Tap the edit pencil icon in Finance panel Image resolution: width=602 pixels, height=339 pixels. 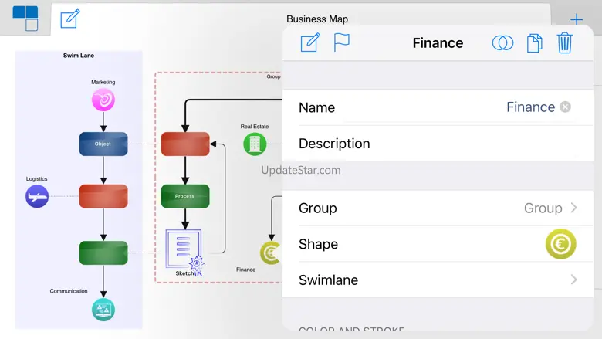click(310, 42)
